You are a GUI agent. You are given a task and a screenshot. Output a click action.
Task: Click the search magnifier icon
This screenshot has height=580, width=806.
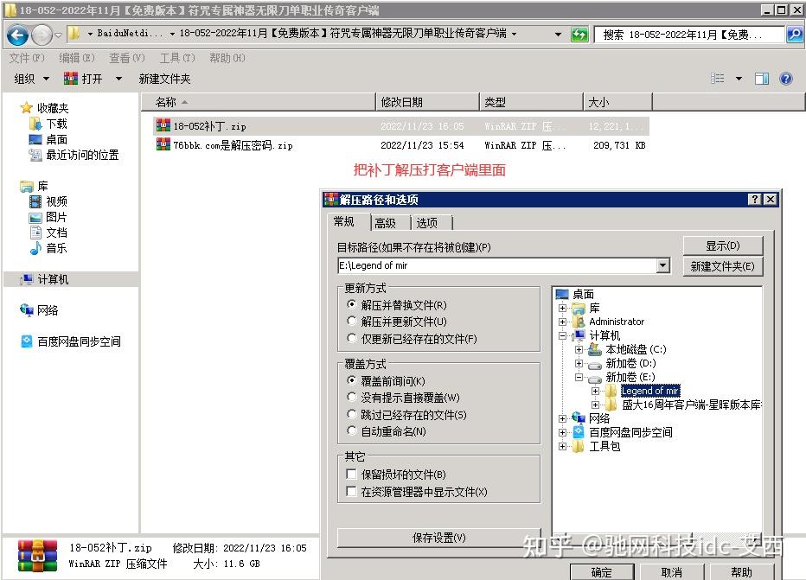pyautogui.click(x=795, y=35)
